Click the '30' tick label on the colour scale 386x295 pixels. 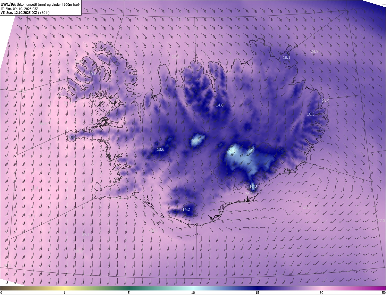coord(321,293)
